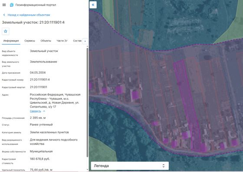The width and height of the screenshot is (243, 172).
Task: Click the label Кадастровая стоимость
Action: pos(9,161)
